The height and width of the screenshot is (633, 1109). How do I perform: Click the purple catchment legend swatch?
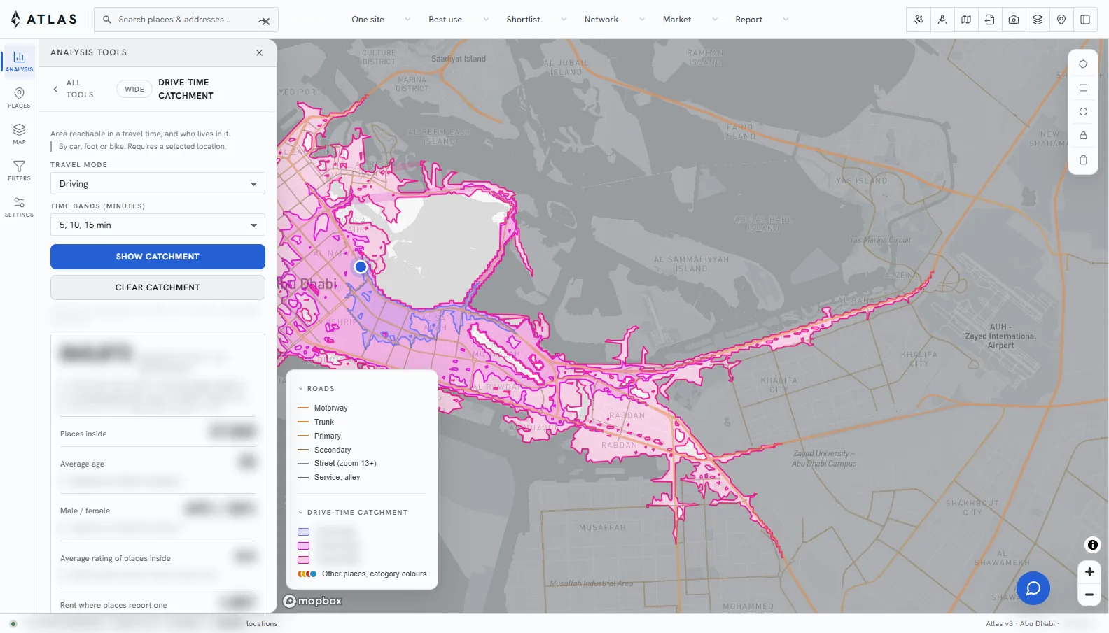pos(304,532)
